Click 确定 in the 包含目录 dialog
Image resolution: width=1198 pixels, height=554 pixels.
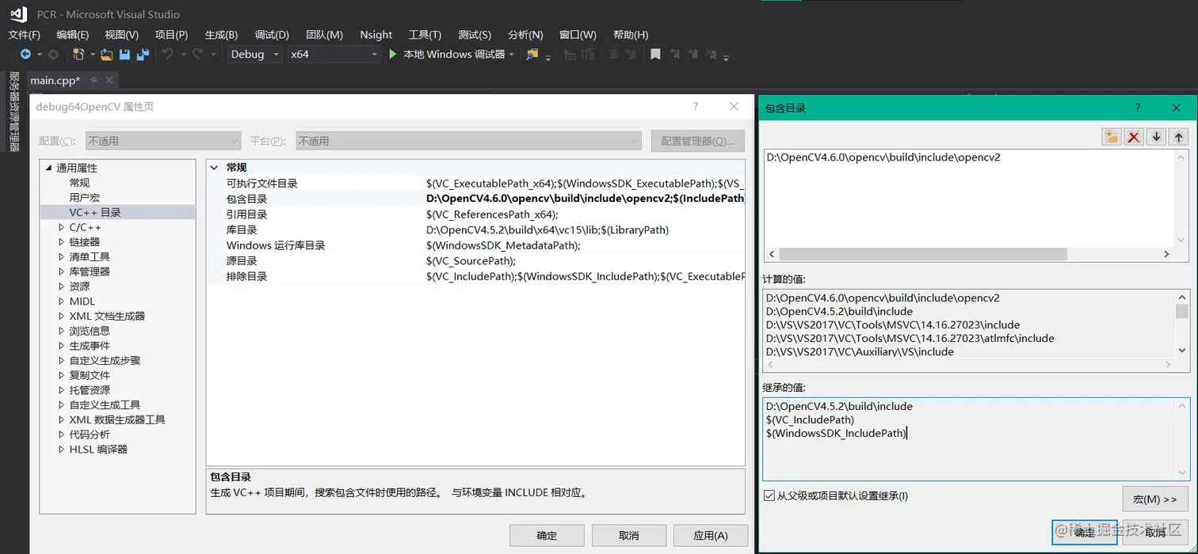1084,532
